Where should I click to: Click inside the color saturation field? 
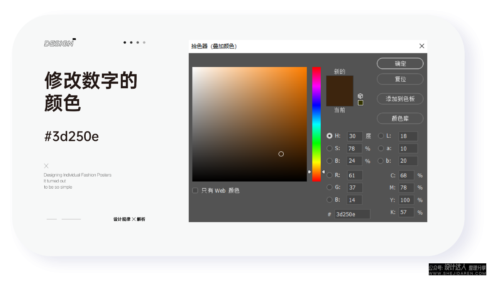pyautogui.click(x=249, y=124)
